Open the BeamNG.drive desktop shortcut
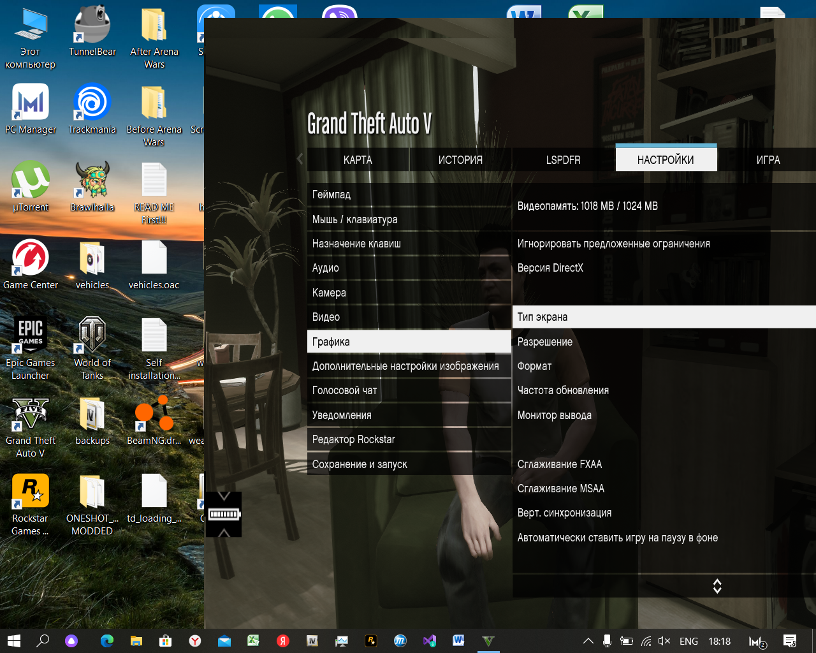Viewport: 816px width, 653px height. click(154, 421)
